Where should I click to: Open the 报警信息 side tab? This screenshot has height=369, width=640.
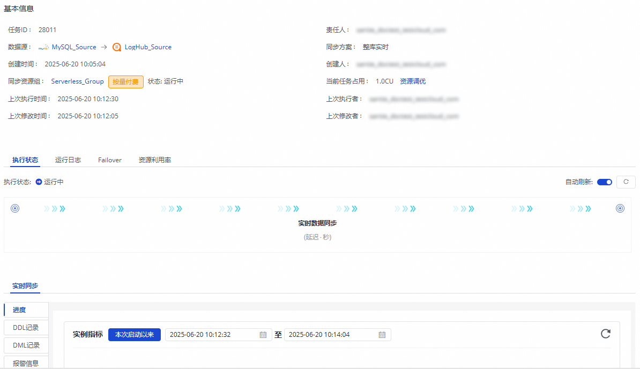[26, 363]
